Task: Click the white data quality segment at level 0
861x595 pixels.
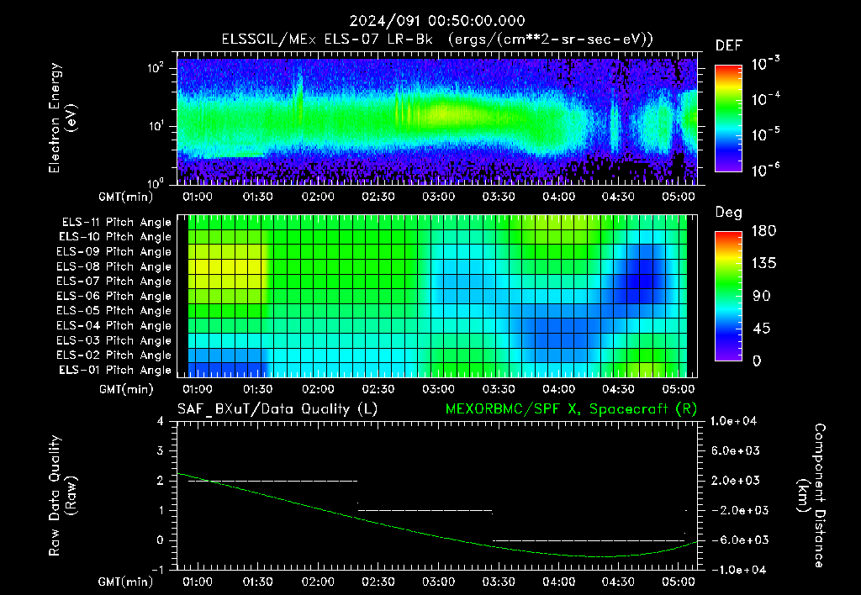Action: tap(589, 540)
